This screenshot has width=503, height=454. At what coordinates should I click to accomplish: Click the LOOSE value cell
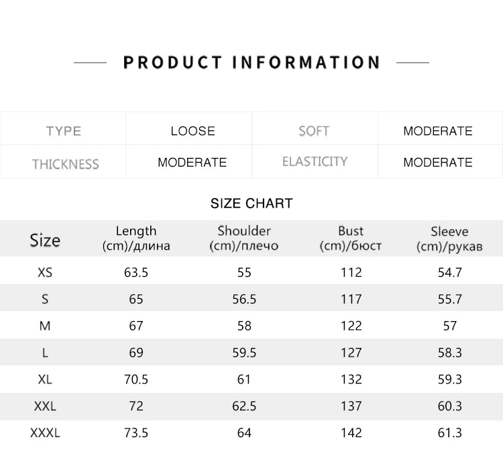(192, 131)
